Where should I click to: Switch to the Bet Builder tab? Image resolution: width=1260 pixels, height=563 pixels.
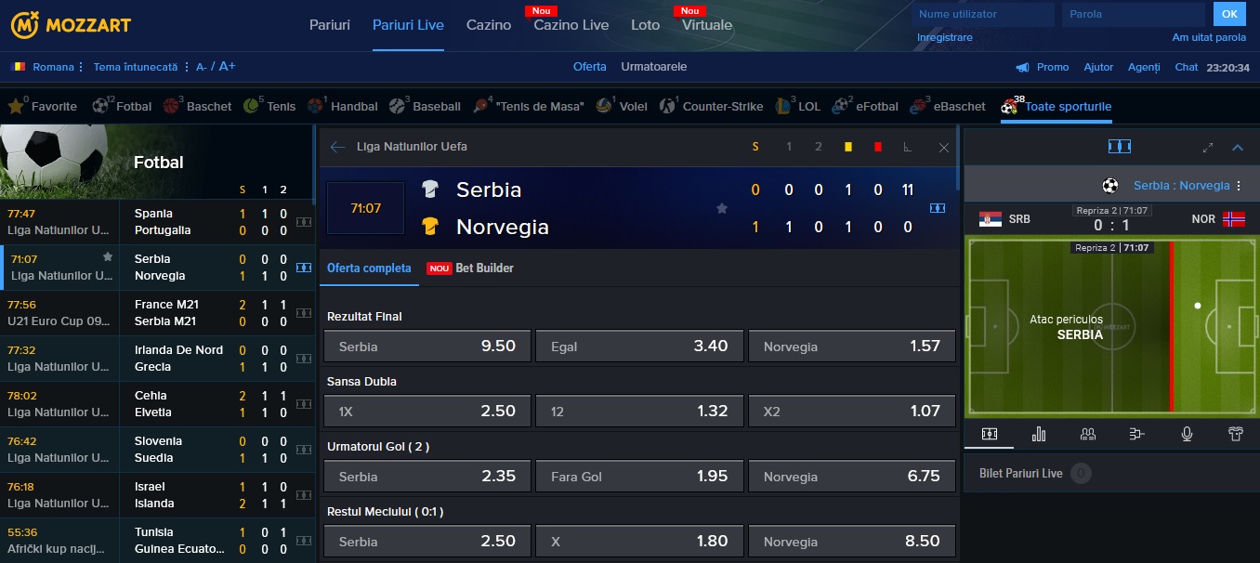[470, 268]
